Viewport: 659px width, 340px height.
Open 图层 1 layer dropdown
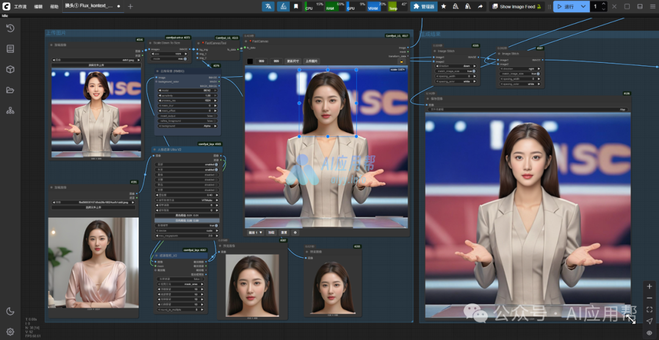pos(255,232)
